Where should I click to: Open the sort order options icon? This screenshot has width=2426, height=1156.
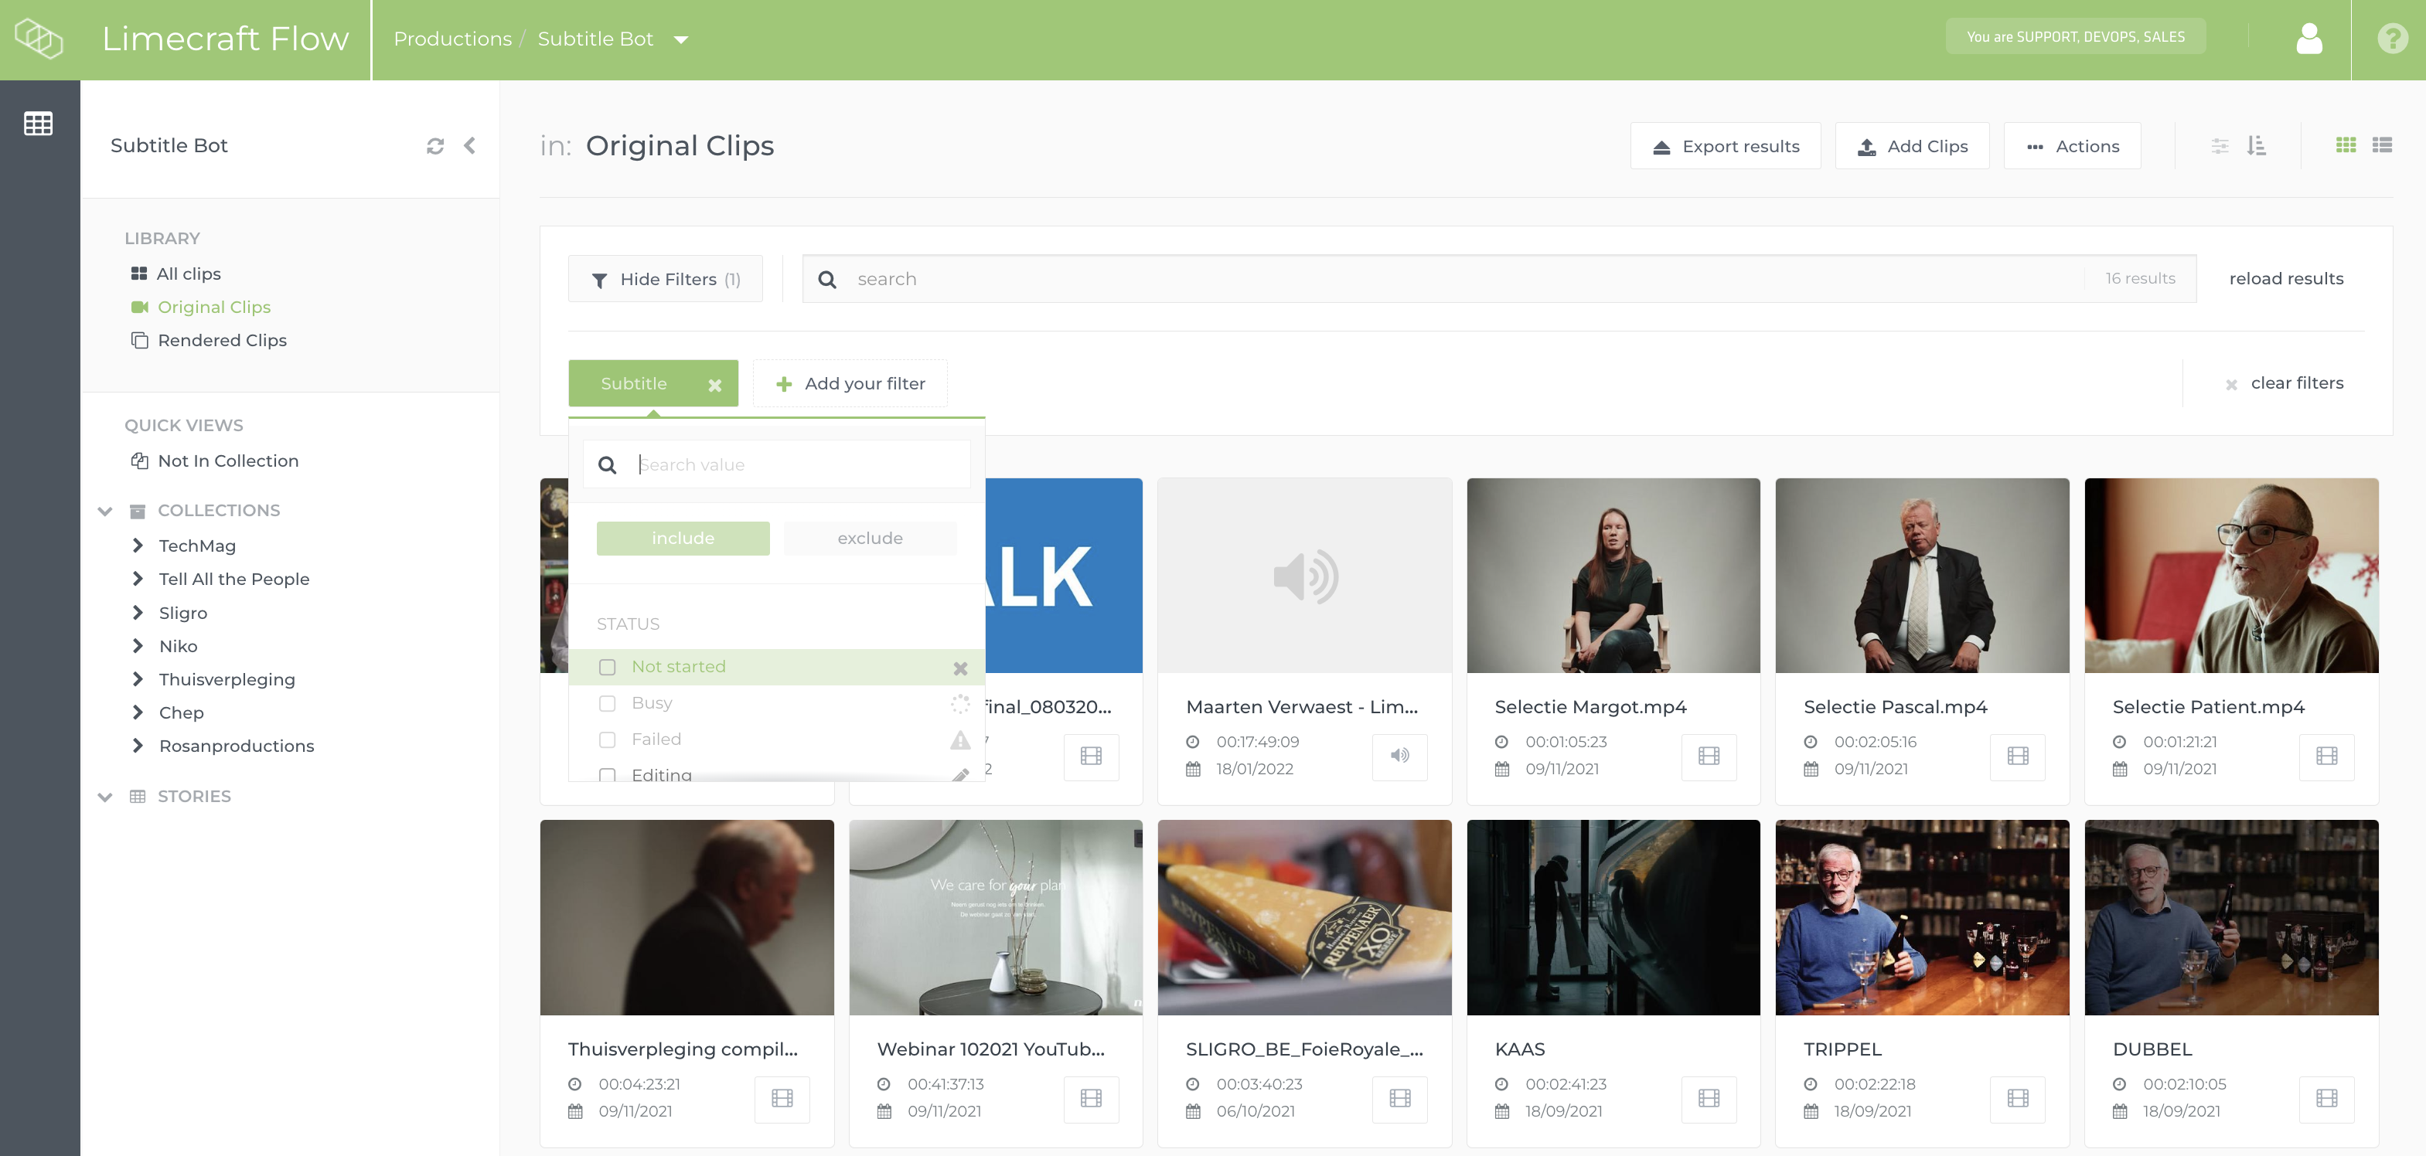(2256, 146)
